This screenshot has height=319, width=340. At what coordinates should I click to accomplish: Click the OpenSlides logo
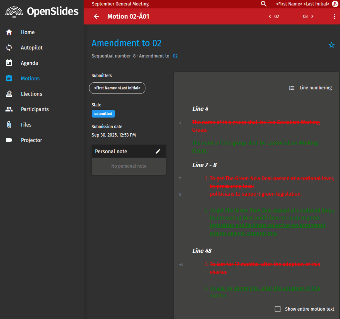(x=42, y=12)
